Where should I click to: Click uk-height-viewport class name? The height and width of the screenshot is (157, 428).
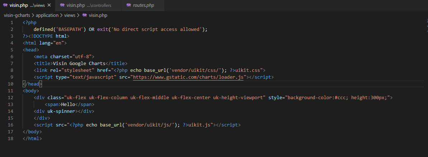pos(238,98)
